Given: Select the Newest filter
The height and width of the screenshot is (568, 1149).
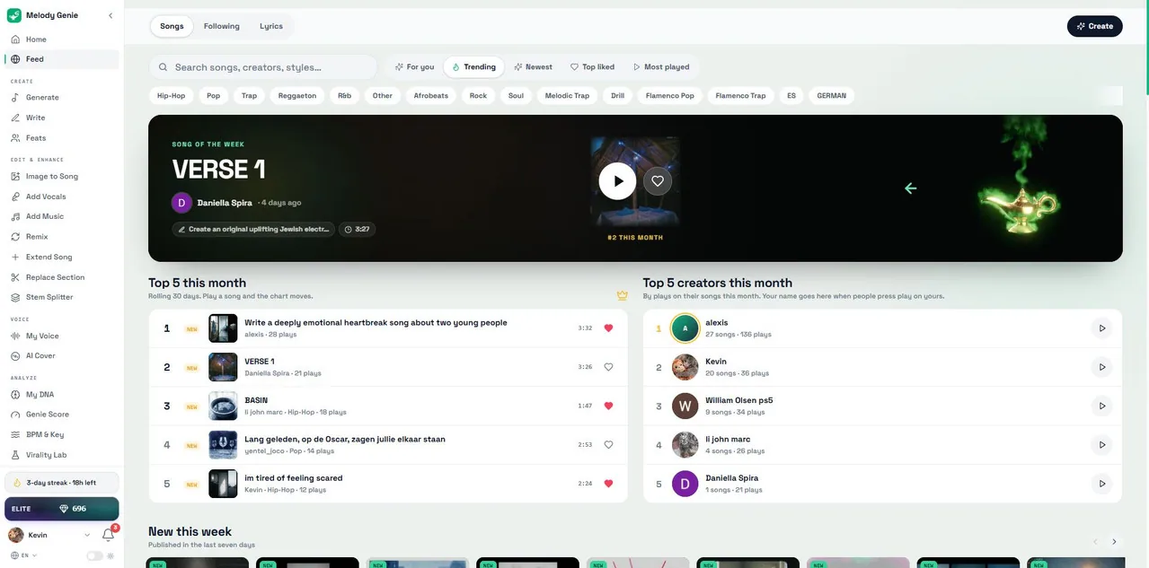Looking at the screenshot, I should click(533, 67).
